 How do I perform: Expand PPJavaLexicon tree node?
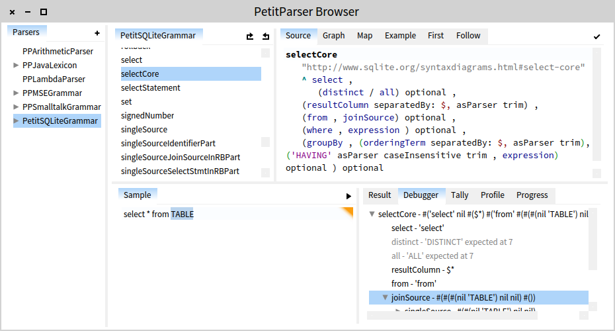16,65
